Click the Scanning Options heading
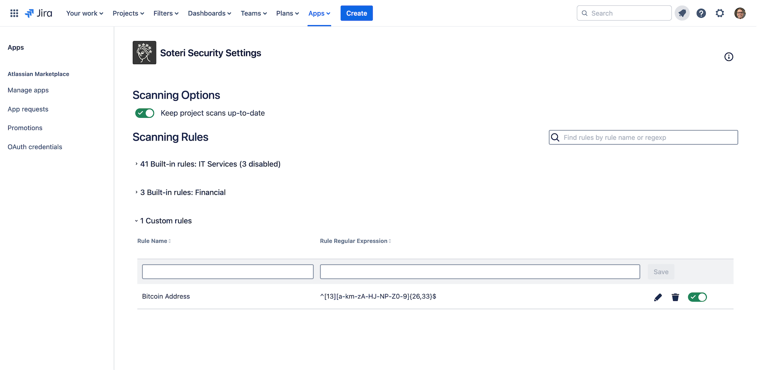The image size is (757, 370). coord(176,95)
